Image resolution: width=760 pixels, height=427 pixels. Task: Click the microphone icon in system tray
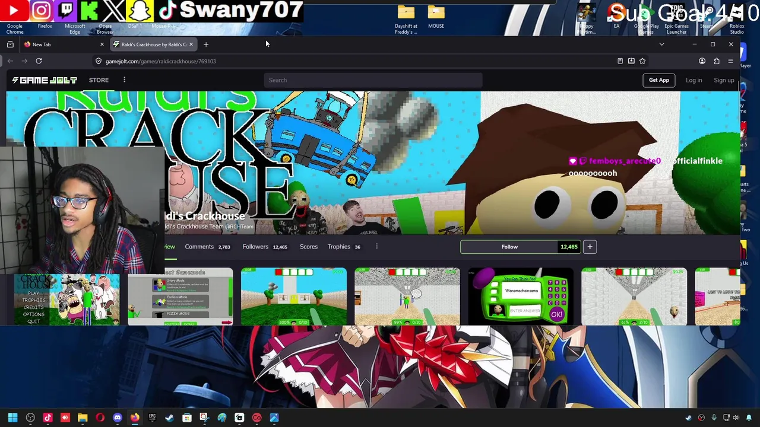714,418
